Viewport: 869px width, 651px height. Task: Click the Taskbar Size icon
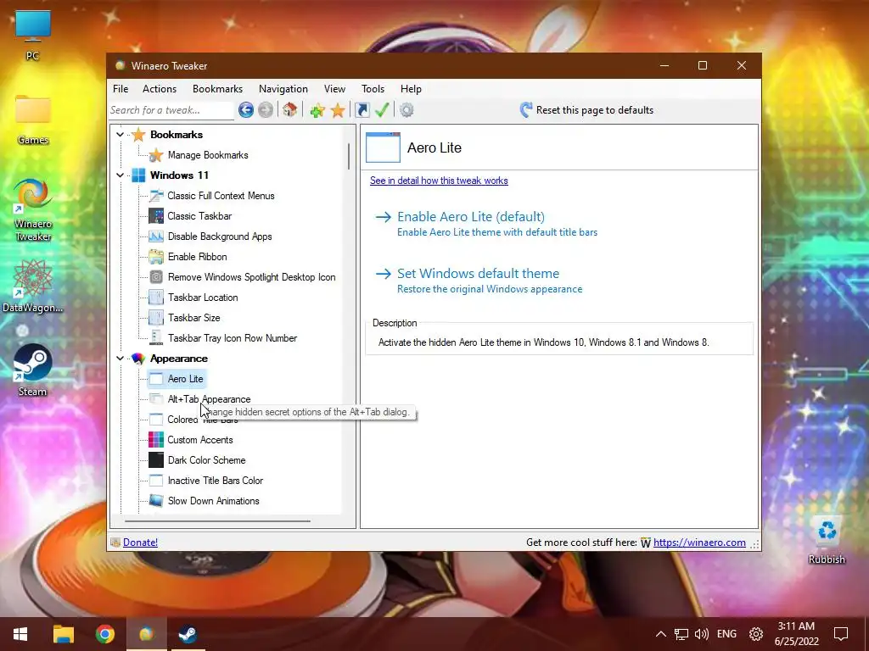click(x=156, y=318)
